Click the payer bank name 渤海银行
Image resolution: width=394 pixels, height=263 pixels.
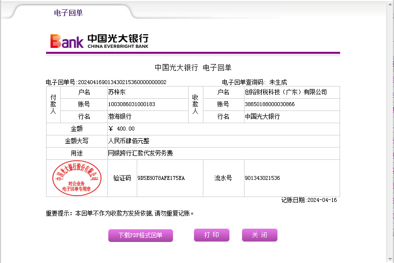(120, 116)
